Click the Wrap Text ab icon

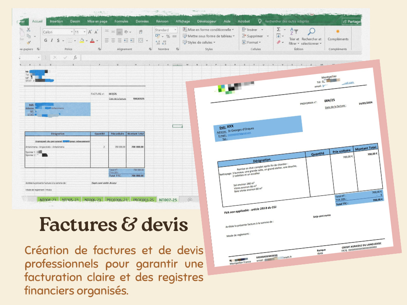(x=141, y=32)
